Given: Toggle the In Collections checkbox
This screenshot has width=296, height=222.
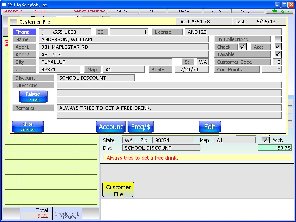Looking at the screenshot, I should click(278, 39).
